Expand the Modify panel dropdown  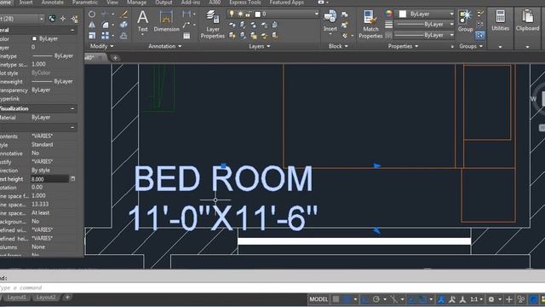pos(101,46)
